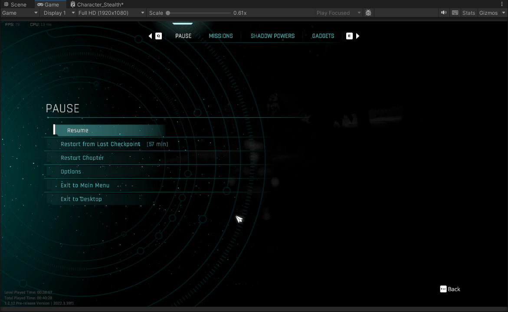Click the FPS counter text
Viewport: 508px width, 312px height.
point(12,24)
